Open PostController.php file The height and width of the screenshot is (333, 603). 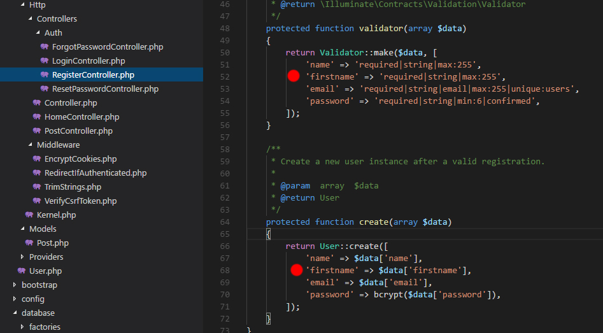pyautogui.click(x=78, y=131)
